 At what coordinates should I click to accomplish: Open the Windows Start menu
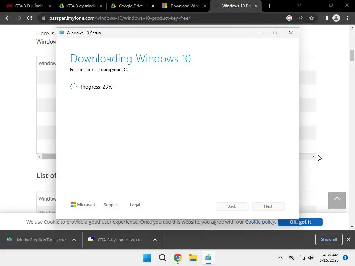tap(147, 258)
